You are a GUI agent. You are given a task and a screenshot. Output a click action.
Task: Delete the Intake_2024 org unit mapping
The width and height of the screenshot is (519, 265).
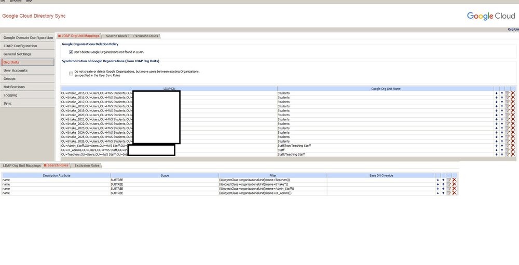click(x=513, y=133)
